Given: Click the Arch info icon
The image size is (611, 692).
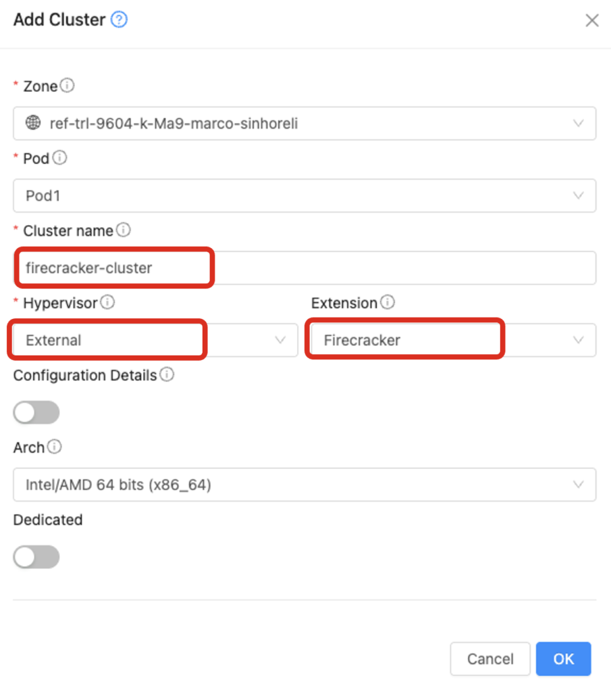Looking at the screenshot, I should pyautogui.click(x=53, y=446).
